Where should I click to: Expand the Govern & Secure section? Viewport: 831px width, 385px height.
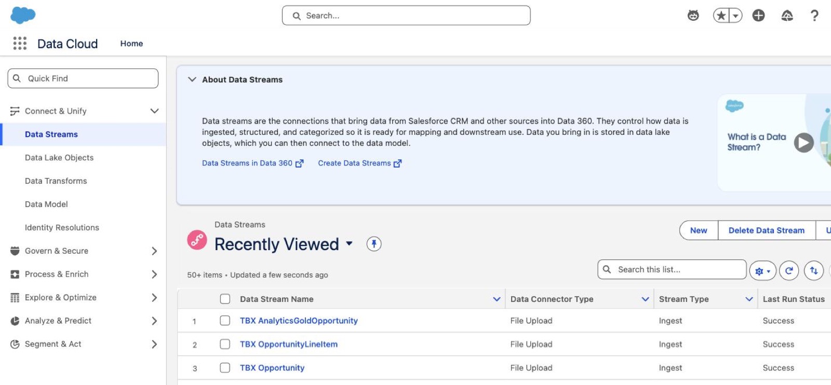tap(154, 251)
